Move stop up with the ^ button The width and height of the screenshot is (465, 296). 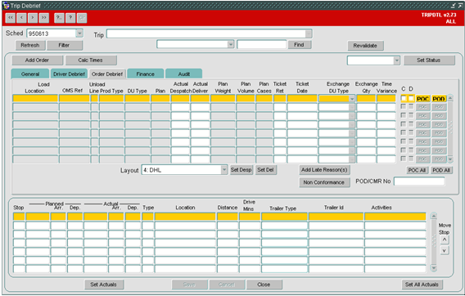coord(444,240)
